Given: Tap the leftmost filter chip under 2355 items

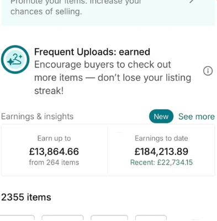Looking at the screenshot, I should [x=17, y=218].
